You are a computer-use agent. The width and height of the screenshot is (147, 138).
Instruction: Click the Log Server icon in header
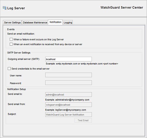pos(4,8)
